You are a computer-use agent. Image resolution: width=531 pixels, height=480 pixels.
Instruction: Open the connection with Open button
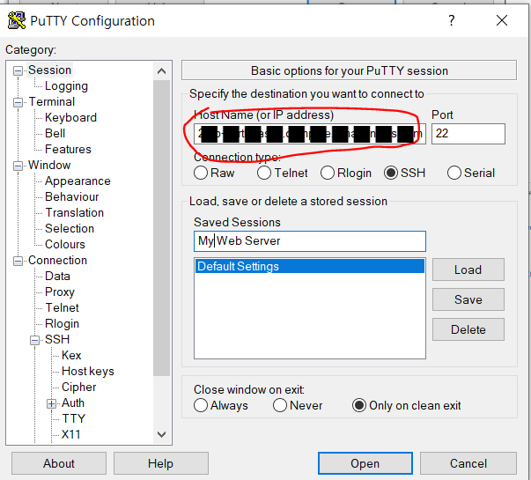[365, 463]
